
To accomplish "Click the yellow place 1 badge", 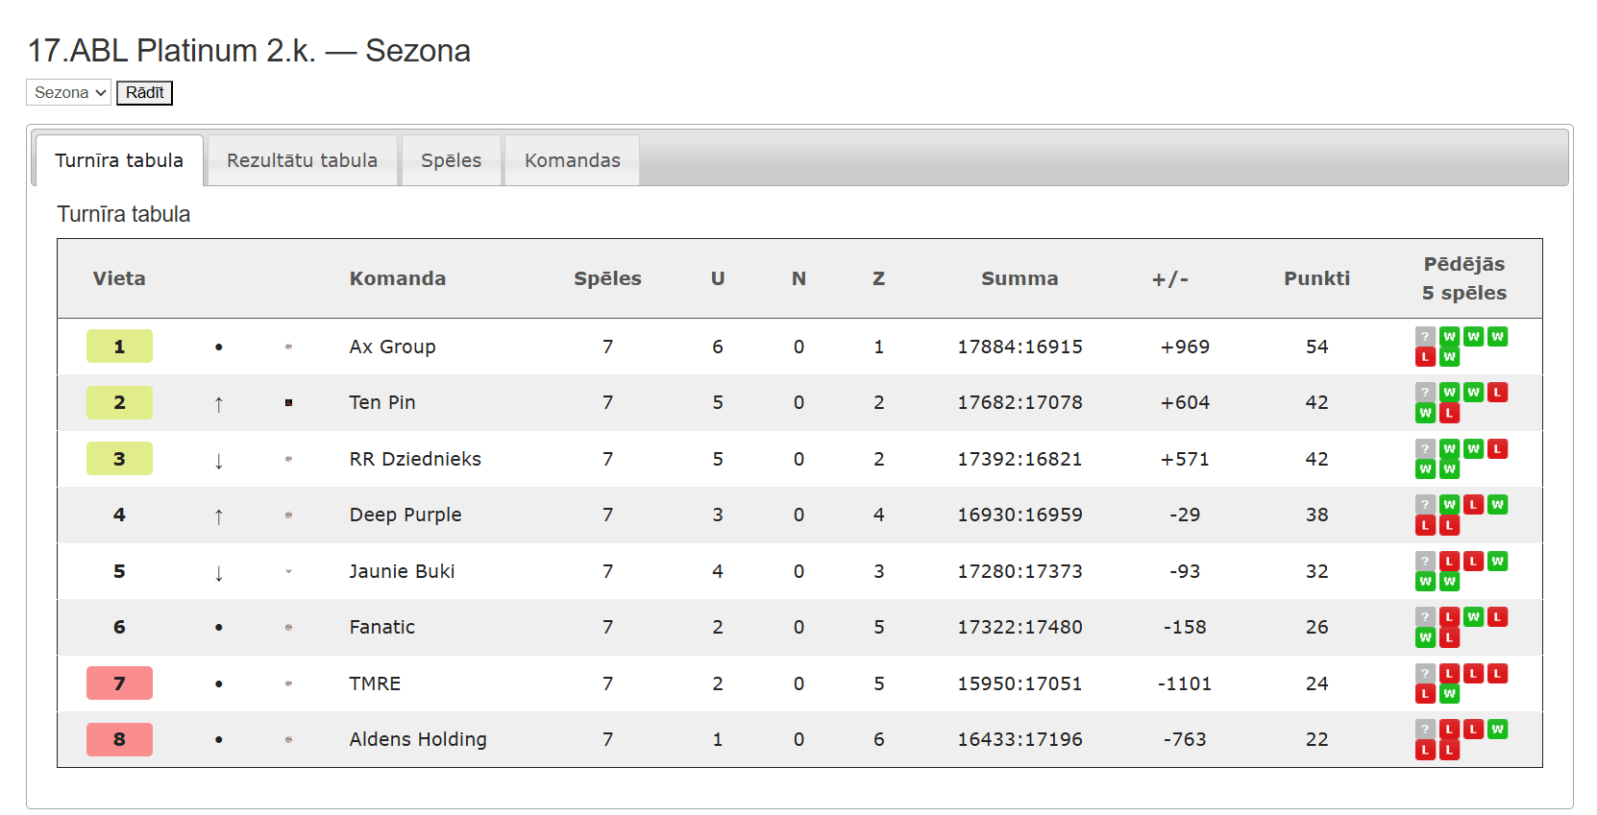I will click(x=119, y=347).
